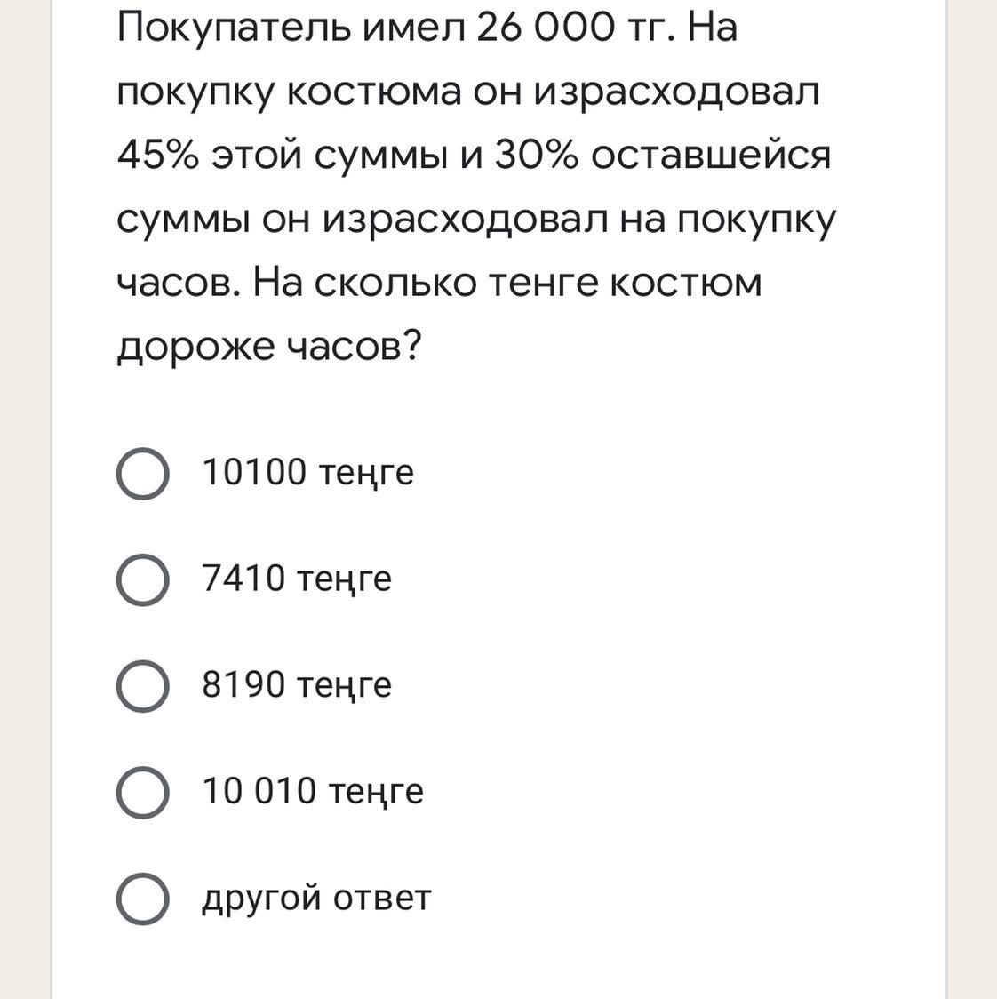The height and width of the screenshot is (999, 997).
Task: Select the другой ответ radio button
Action: point(143,899)
